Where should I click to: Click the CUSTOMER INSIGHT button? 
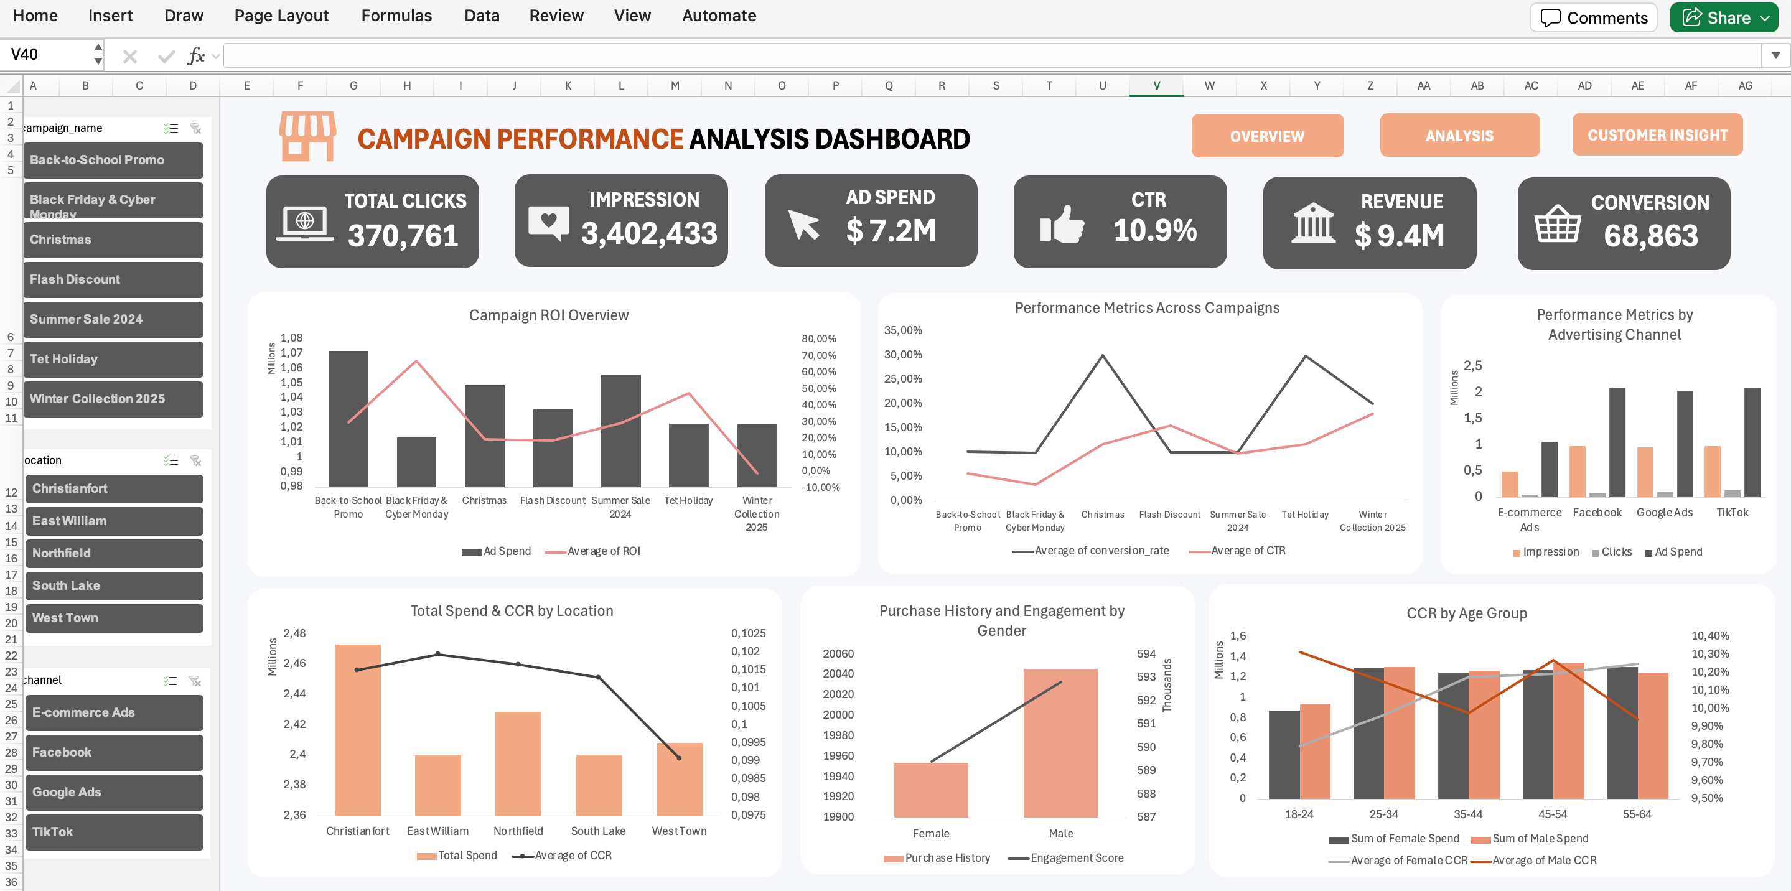1657,135
